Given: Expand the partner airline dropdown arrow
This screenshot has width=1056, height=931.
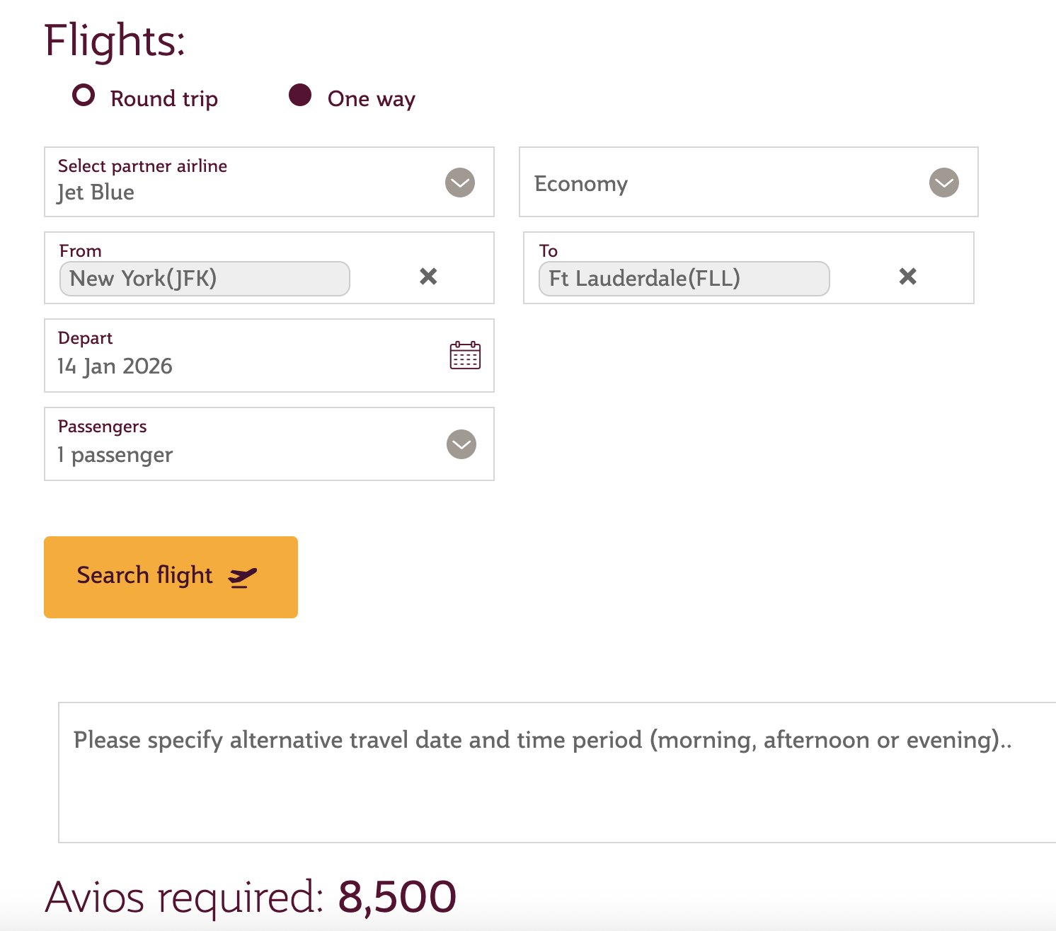Looking at the screenshot, I should (x=460, y=183).
